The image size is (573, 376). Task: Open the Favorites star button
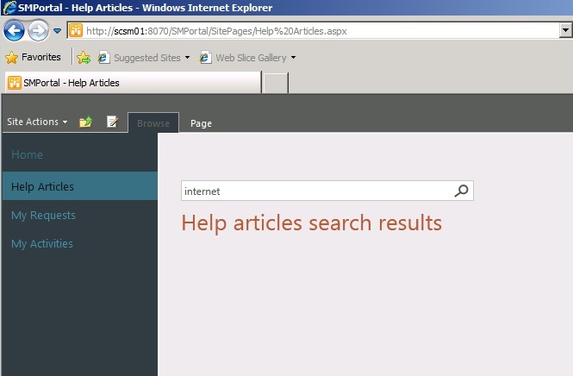34,58
